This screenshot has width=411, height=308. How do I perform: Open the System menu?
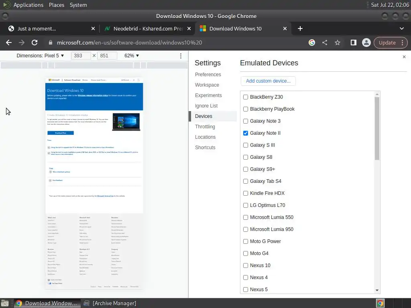tap(78, 5)
